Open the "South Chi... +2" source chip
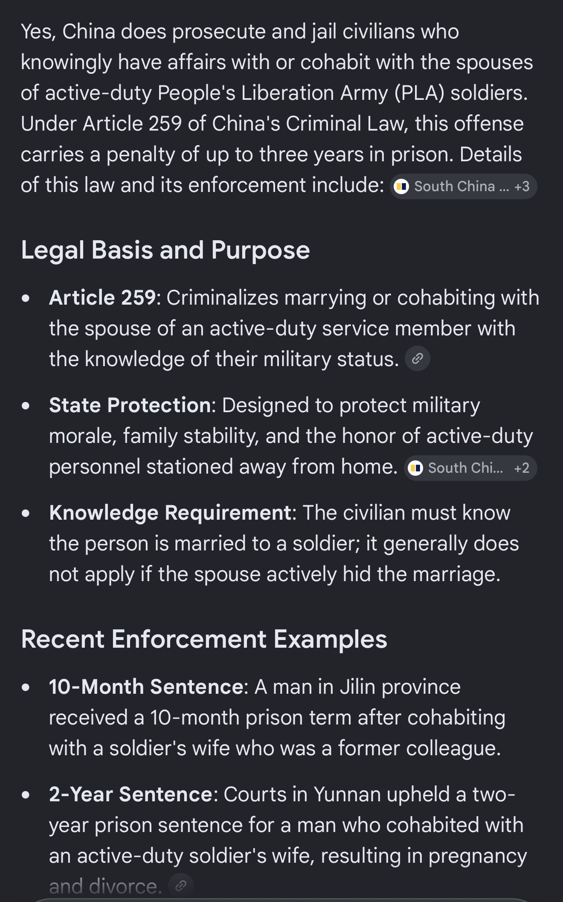 click(x=470, y=468)
